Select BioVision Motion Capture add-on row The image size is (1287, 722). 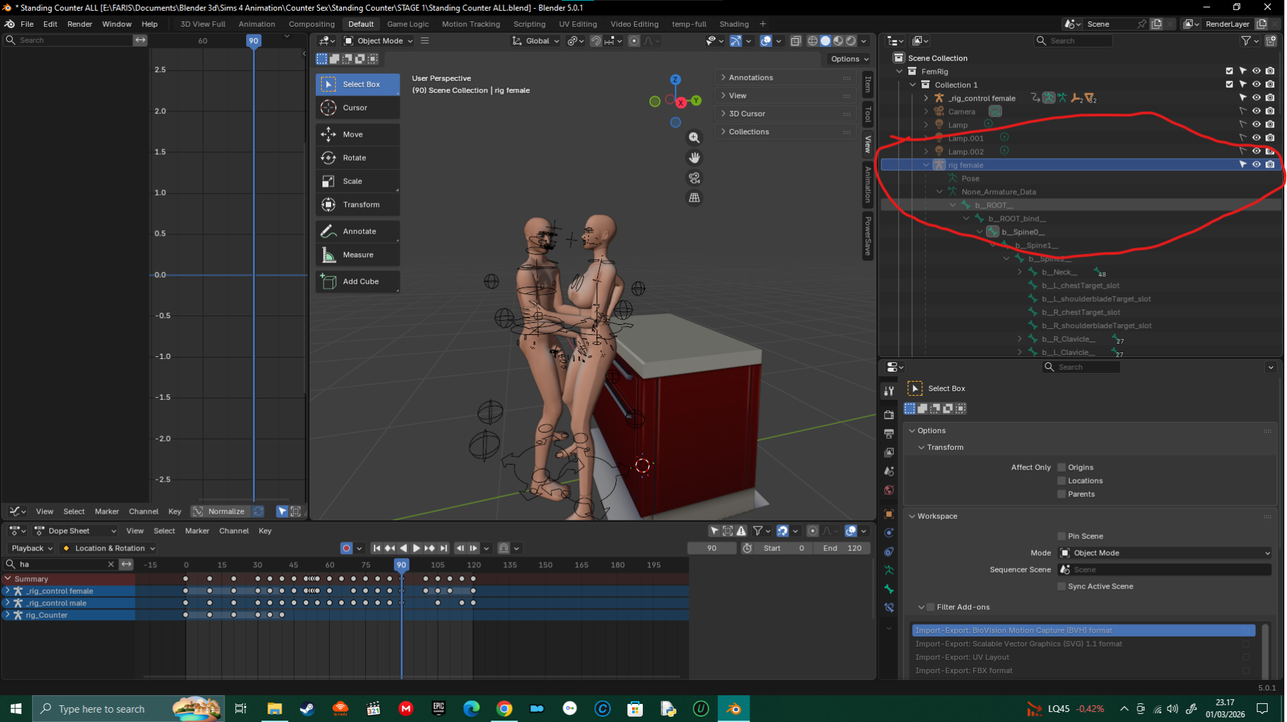click(1083, 631)
